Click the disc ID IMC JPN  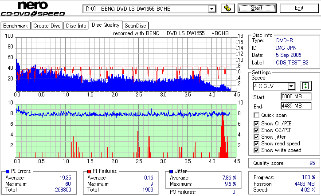tap(286, 48)
